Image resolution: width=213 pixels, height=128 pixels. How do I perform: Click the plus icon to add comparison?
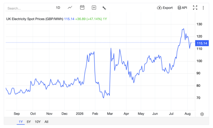coord(94,8)
